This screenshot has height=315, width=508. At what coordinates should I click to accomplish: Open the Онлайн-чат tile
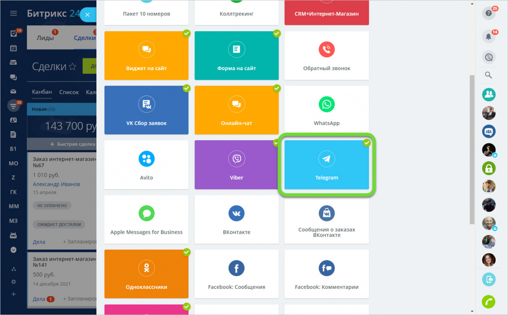(x=237, y=110)
